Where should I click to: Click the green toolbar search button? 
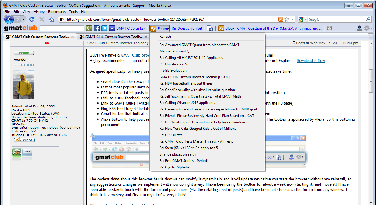(x=89, y=28)
